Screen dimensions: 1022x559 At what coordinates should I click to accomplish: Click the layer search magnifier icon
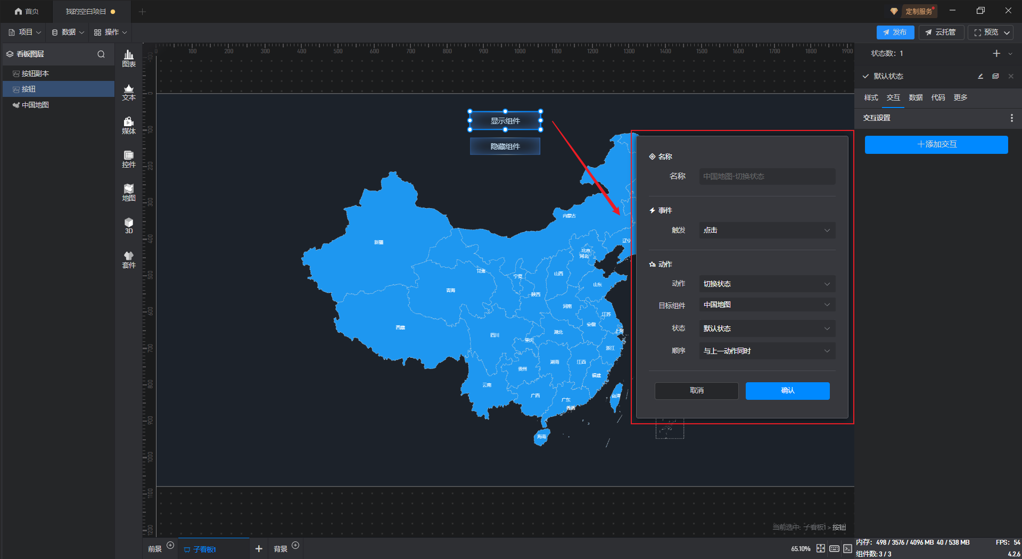(101, 54)
